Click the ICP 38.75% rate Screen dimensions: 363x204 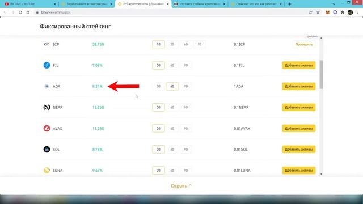point(98,44)
